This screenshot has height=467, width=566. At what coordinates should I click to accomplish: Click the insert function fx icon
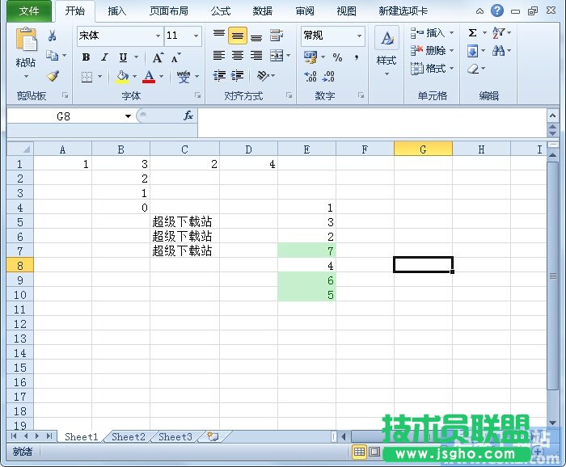pos(188,116)
